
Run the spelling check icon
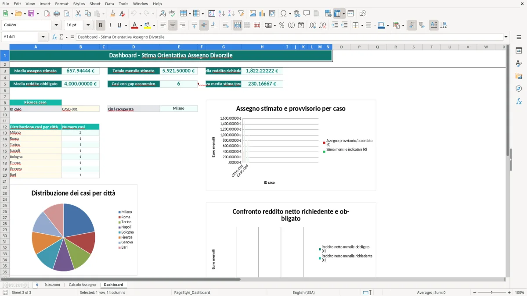pos(172,14)
